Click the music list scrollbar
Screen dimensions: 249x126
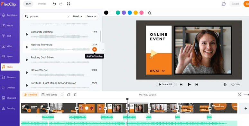point(101,36)
